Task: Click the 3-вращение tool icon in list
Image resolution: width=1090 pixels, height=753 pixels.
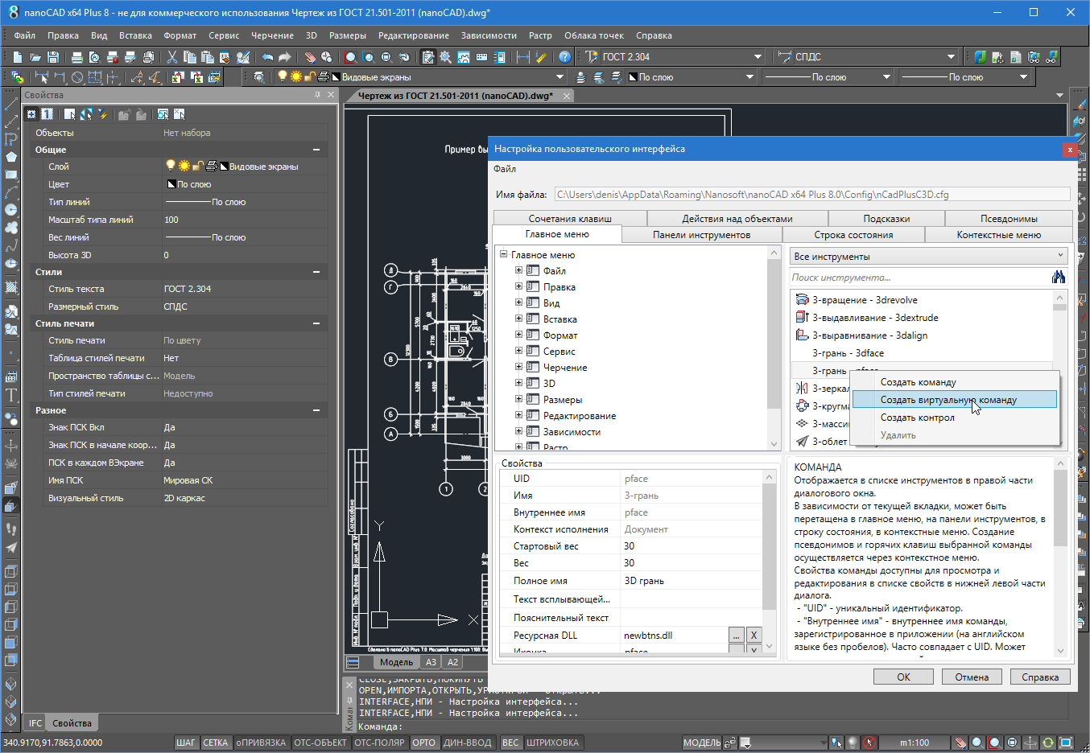Action: tap(802, 300)
